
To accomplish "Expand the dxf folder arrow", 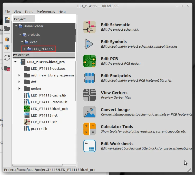I will pyautogui.click(x=19, y=82).
